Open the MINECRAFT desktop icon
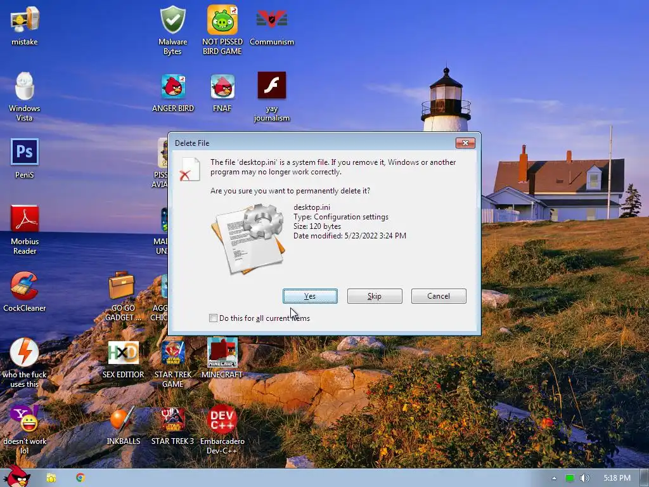Screen dimensions: 649x487 222,358
